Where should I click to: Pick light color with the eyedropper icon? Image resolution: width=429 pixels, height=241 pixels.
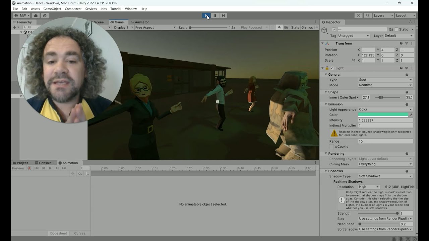pos(411,115)
